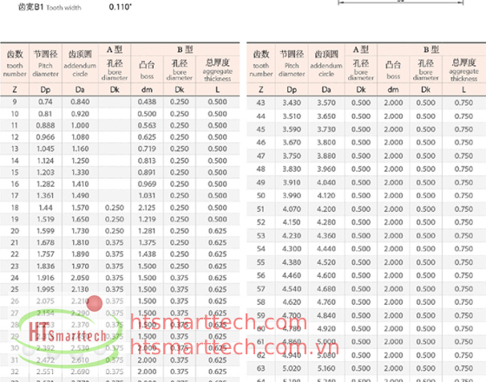Viewport: 486px width, 382px height.
Task: Select boss value 0.563
Action: click(147, 125)
